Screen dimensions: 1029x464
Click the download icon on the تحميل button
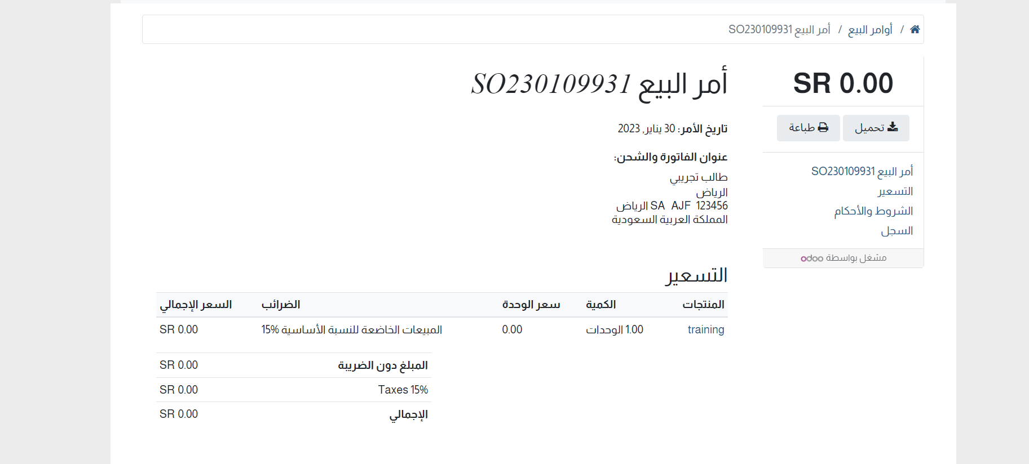(893, 127)
